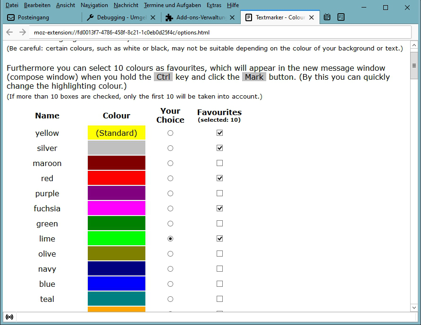
Task: Click the 'olive' colour name
Action: pos(47,254)
